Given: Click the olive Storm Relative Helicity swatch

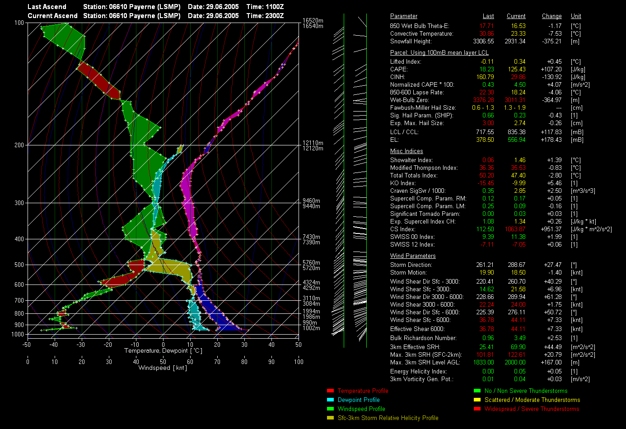Looking at the screenshot, I should click(x=330, y=418).
